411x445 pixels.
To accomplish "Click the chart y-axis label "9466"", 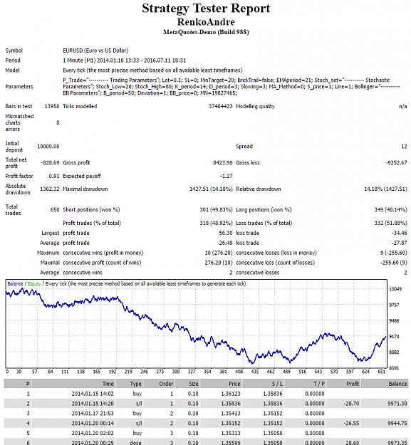I will 394,320.
